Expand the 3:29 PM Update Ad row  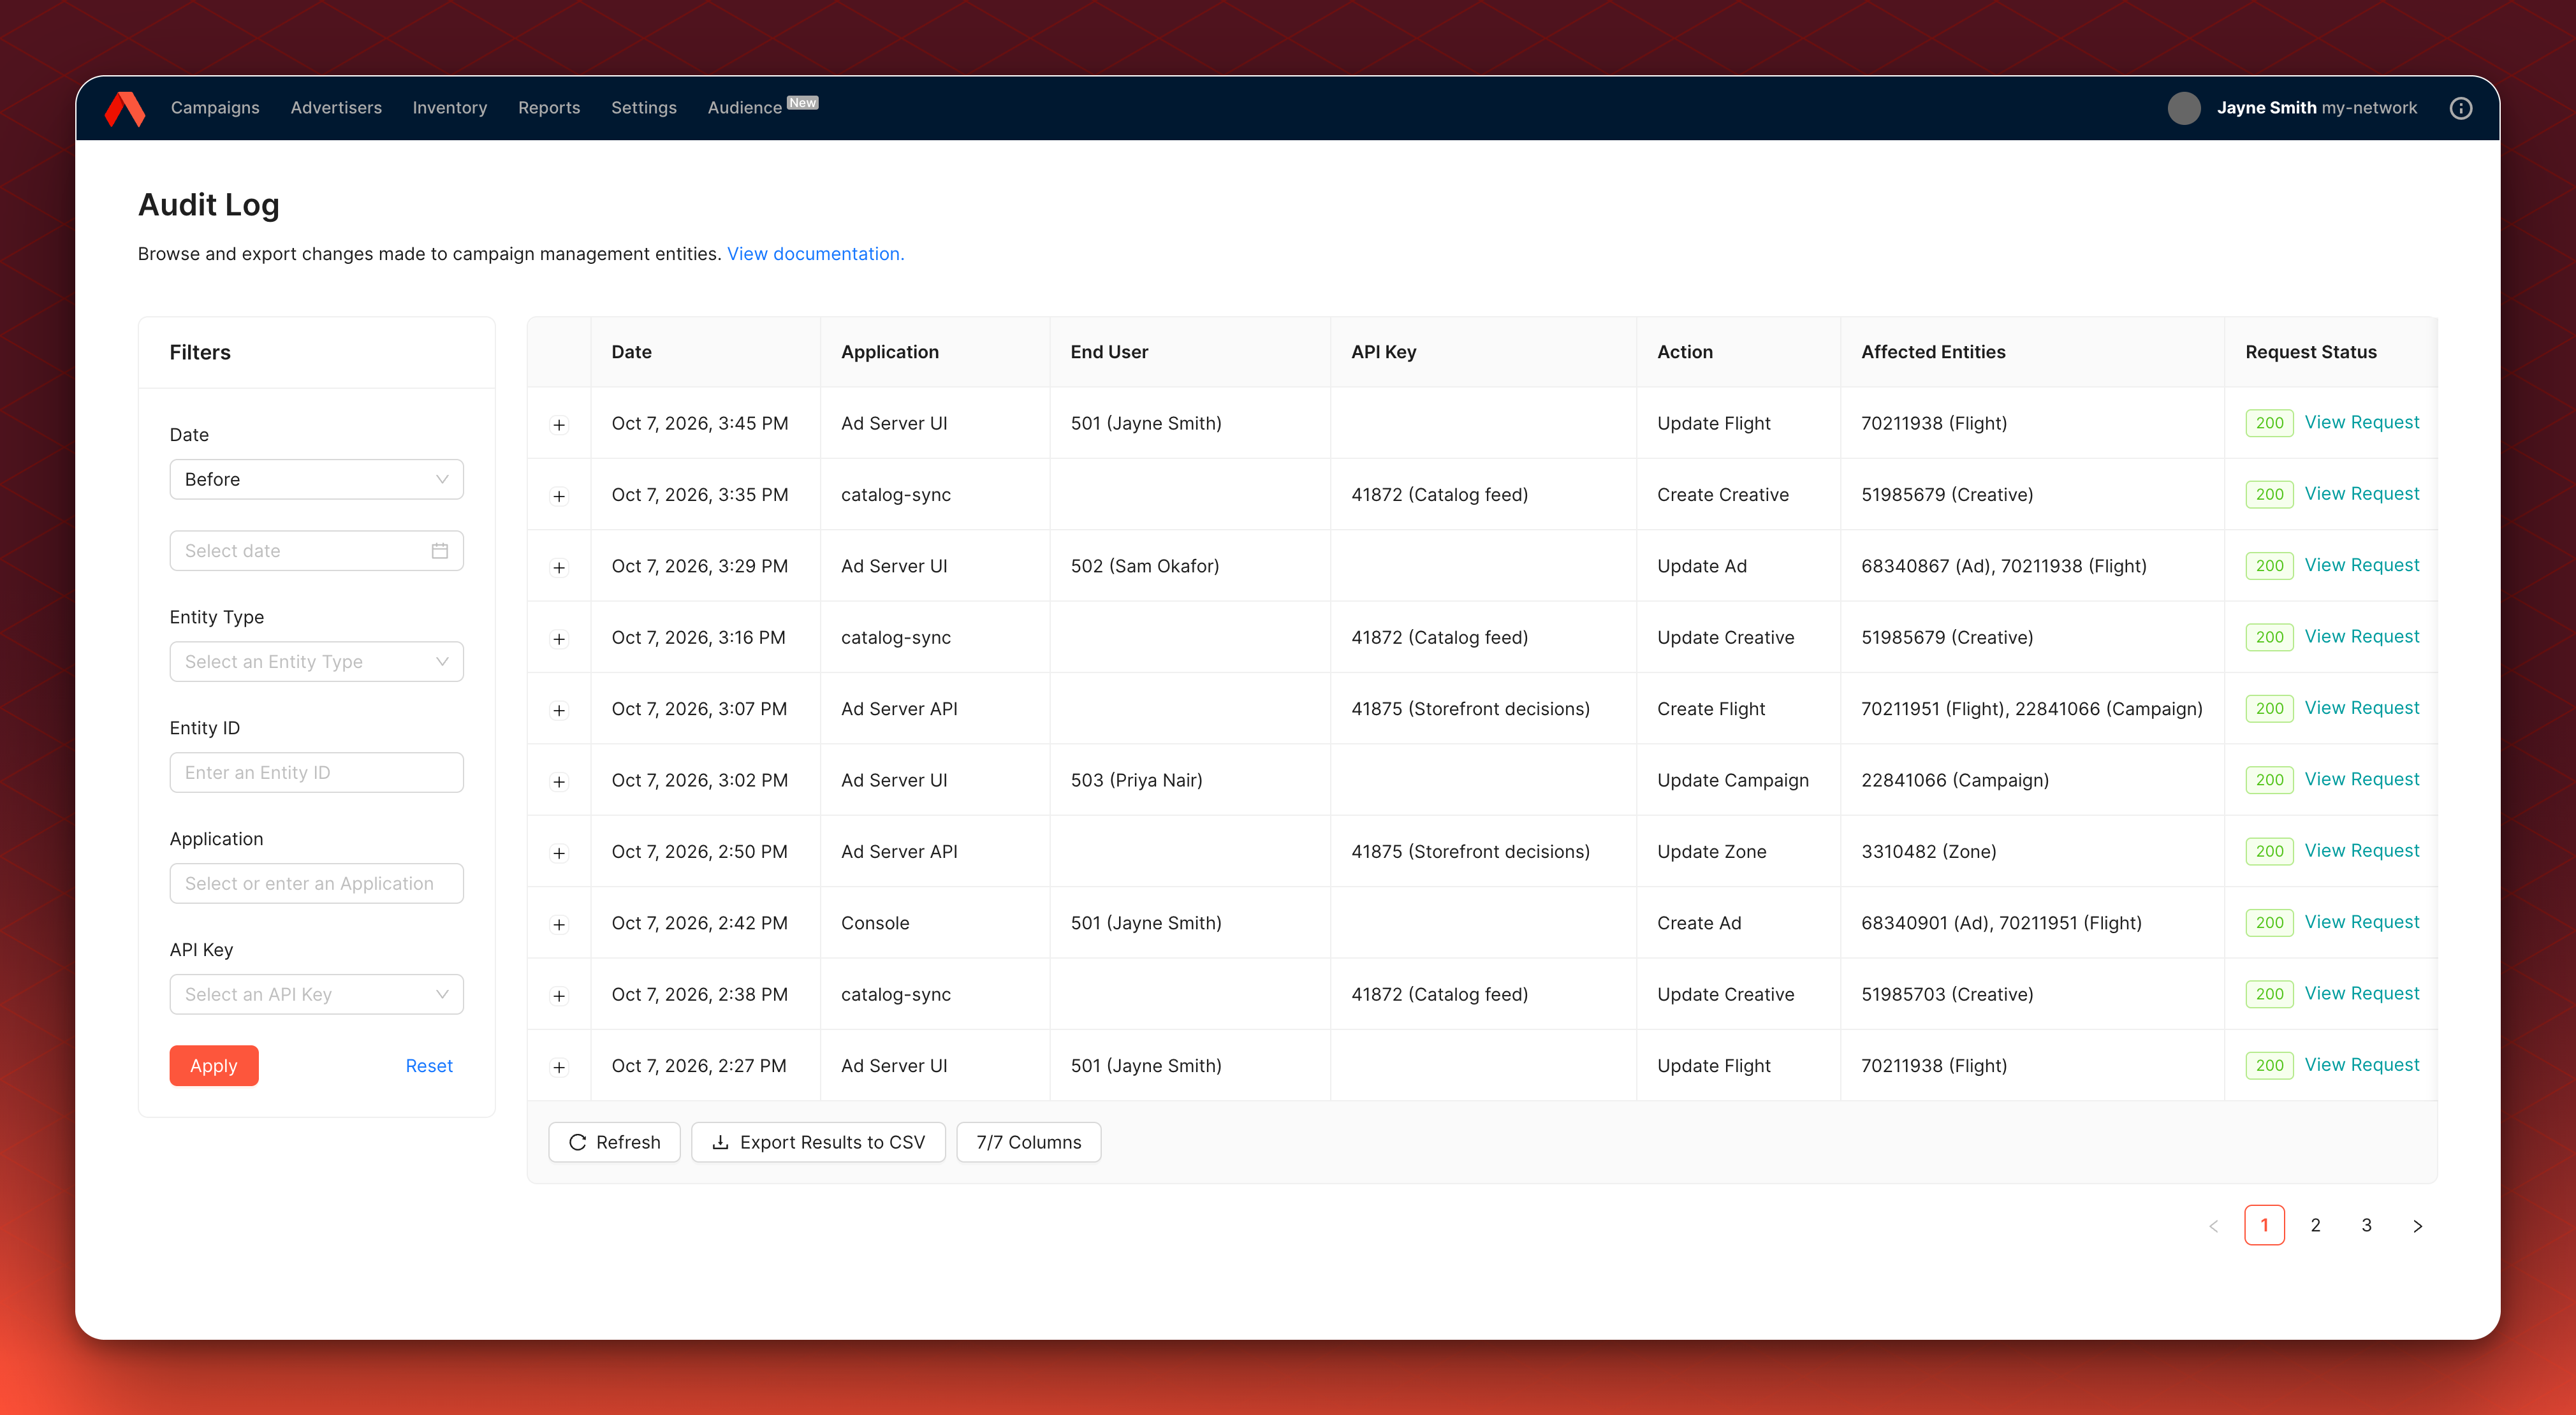559,568
